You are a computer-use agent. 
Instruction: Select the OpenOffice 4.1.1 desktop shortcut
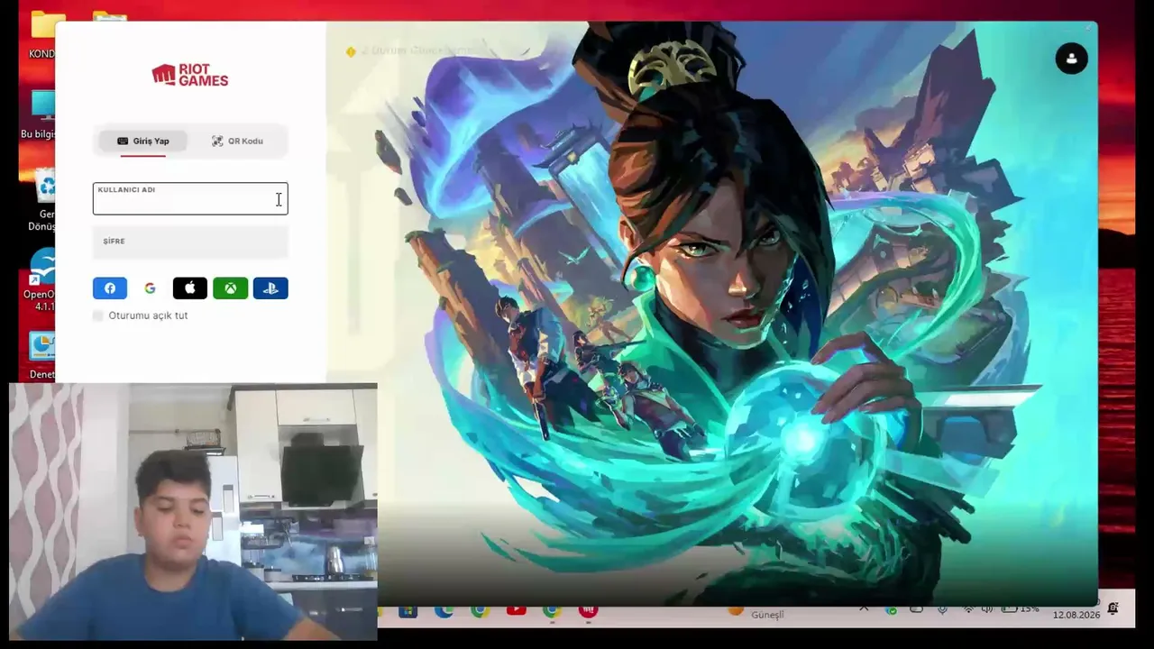coord(40,281)
